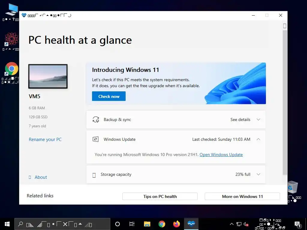Click the Introducing Windows 11 heading
This screenshot has width=307, height=230.
tap(126, 70)
